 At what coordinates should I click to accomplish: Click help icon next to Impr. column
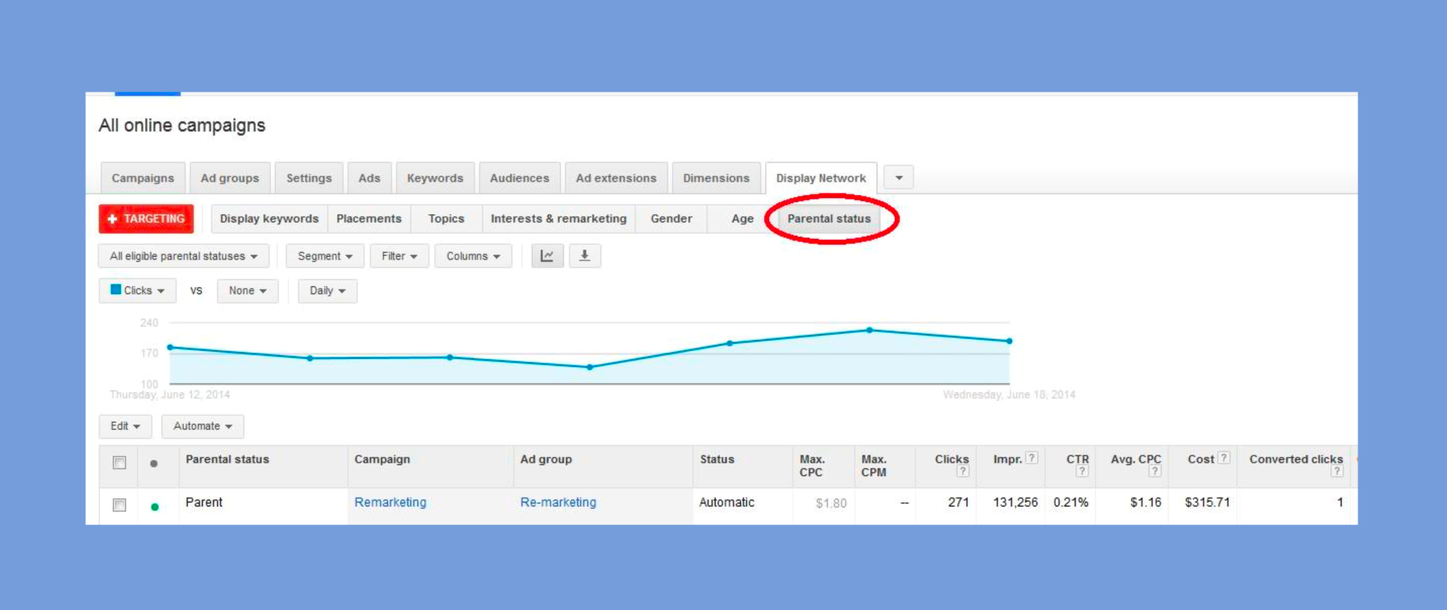click(x=1031, y=458)
